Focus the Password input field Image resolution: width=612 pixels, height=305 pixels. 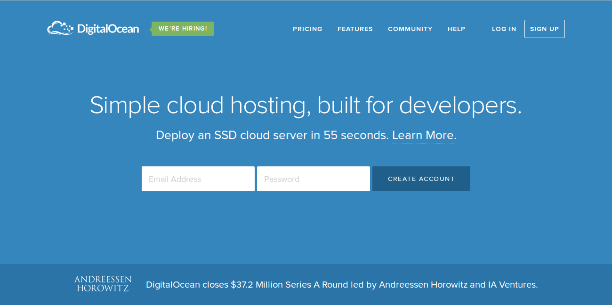pyautogui.click(x=314, y=179)
